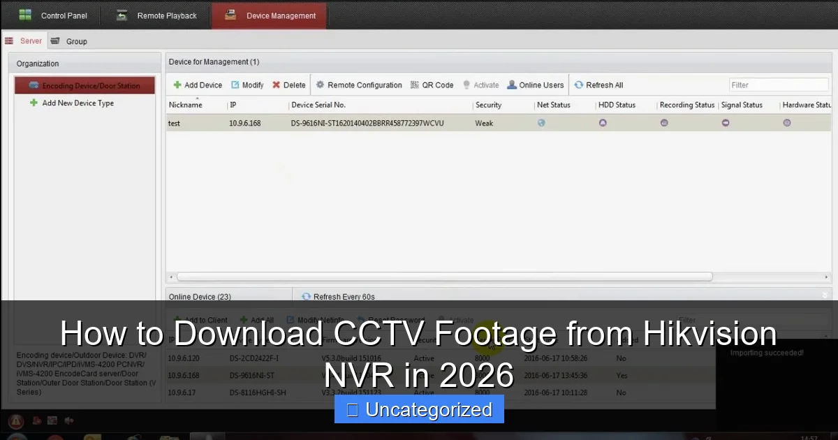Click the horizontal scrollbar below the device list

440,276
